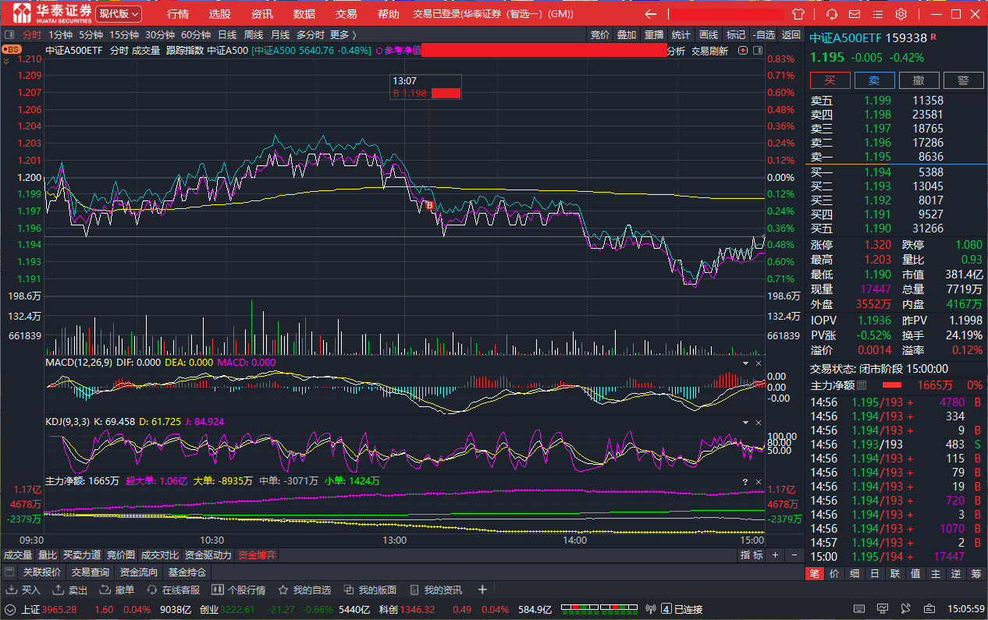Click the red 买 buy button
The height and width of the screenshot is (620, 988).
click(x=830, y=80)
